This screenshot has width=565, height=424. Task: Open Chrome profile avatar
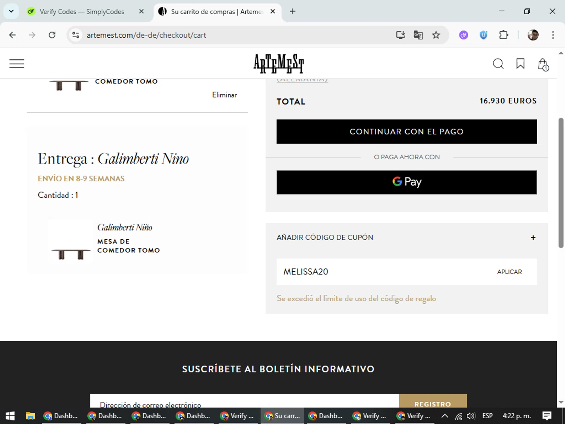coord(533,35)
